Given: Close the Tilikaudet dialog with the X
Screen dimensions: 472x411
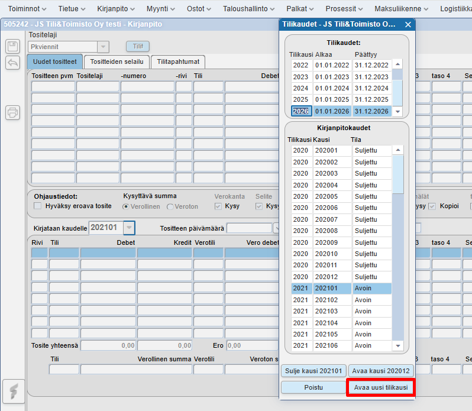Looking at the screenshot, I should pos(408,24).
